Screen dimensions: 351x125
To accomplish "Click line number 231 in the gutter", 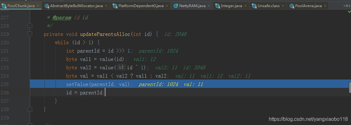I will pos(4,51).
